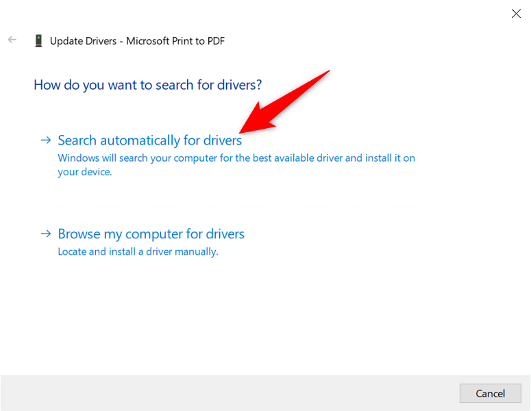
Task: Click 'Update Drivers - Microsoft Print to PDF' title
Action: tap(137, 41)
